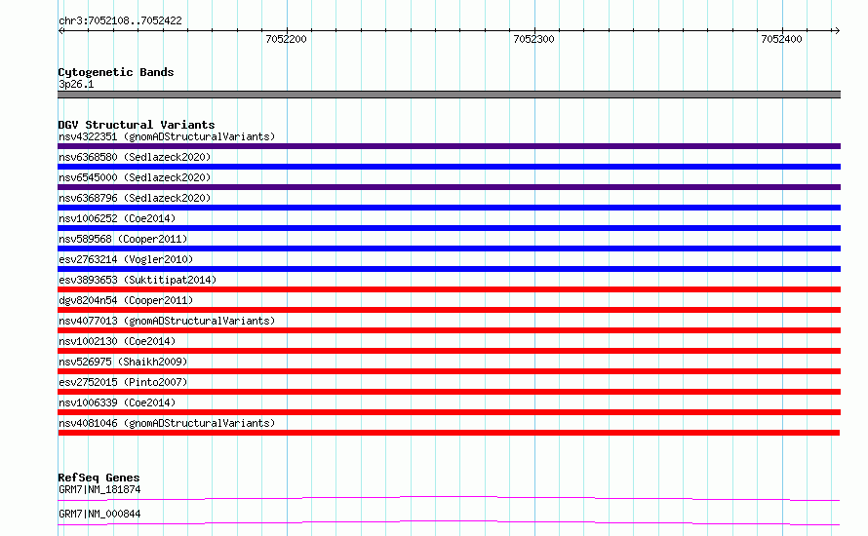
Task: Click the magenta intron line of GRM7|NM_000844
Action: click(x=449, y=522)
